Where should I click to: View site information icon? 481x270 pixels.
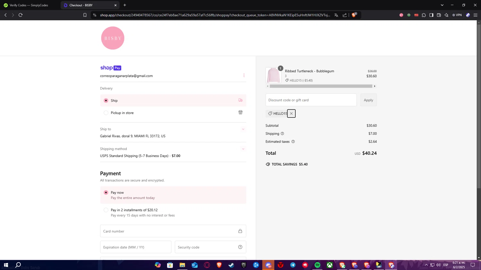[94, 15]
